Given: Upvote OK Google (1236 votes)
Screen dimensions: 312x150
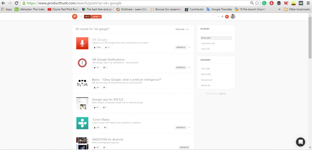Looking at the screenshot, I should point(97,47).
